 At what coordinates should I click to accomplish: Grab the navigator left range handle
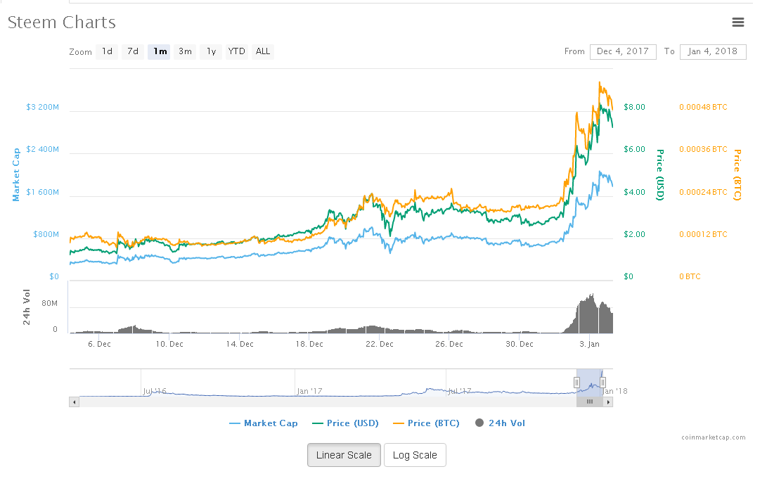point(576,383)
